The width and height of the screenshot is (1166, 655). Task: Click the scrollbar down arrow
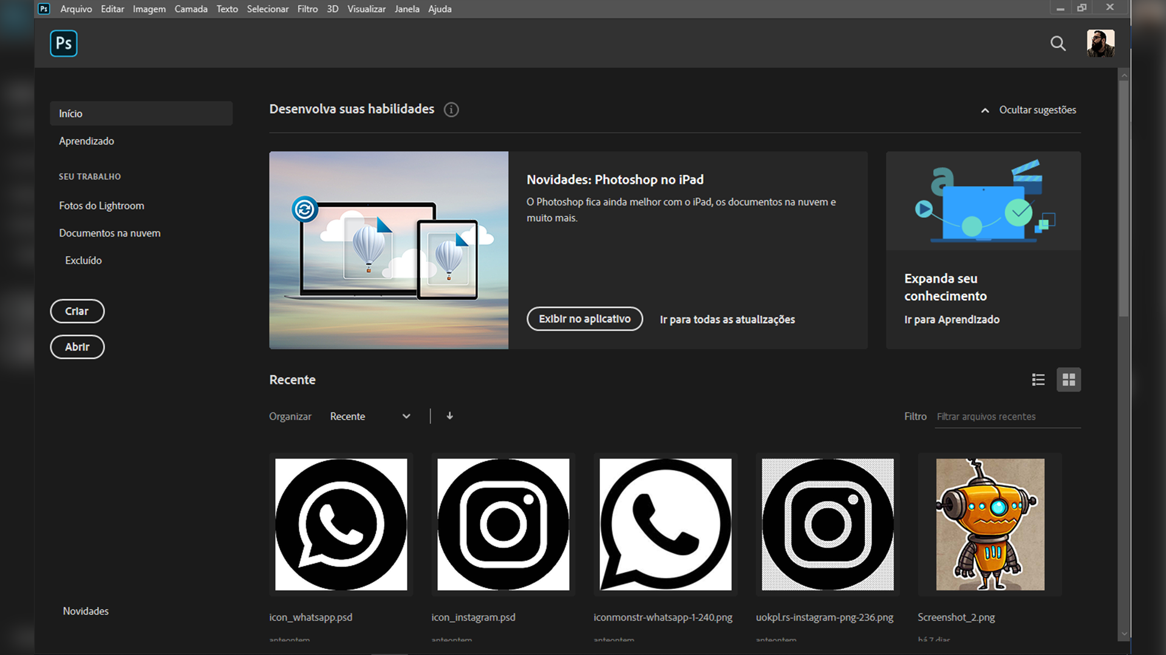click(1124, 634)
